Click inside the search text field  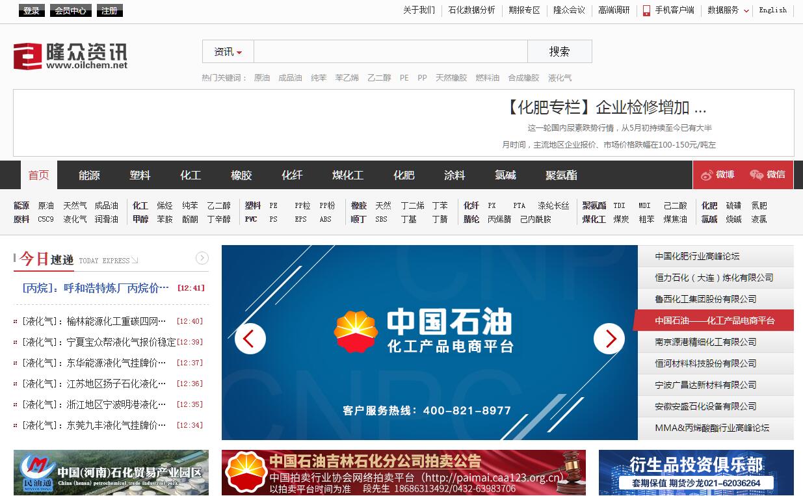pyautogui.click(x=390, y=52)
